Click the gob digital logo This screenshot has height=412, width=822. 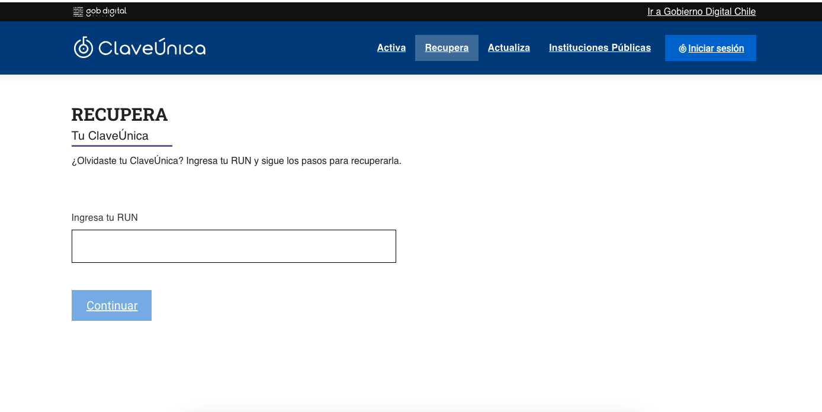pos(99,11)
